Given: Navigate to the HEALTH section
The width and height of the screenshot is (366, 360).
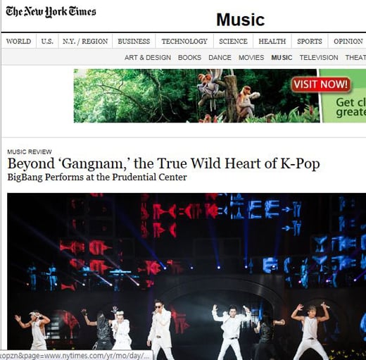Looking at the screenshot, I should [x=272, y=42].
